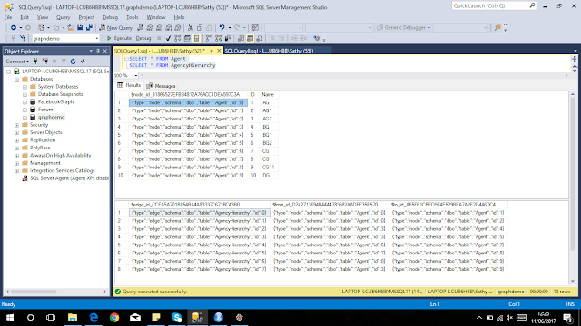This screenshot has width=581, height=326.
Task: Click the Debug toolbar button
Action: (143, 38)
